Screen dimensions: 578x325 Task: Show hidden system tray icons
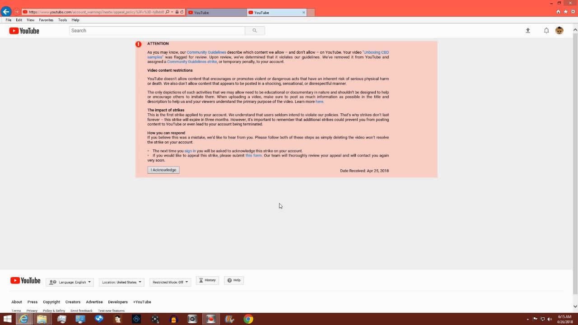(527, 319)
